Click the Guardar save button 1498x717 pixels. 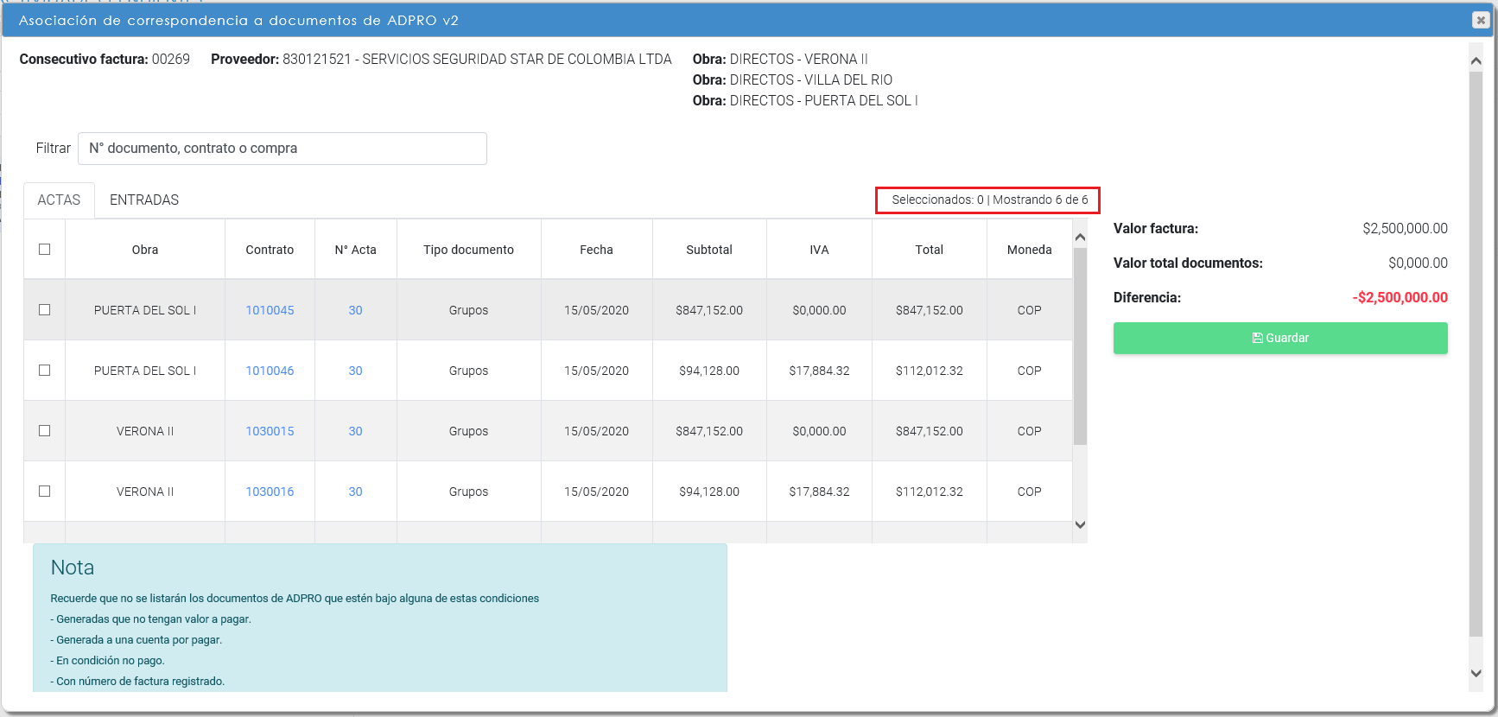pyautogui.click(x=1280, y=338)
